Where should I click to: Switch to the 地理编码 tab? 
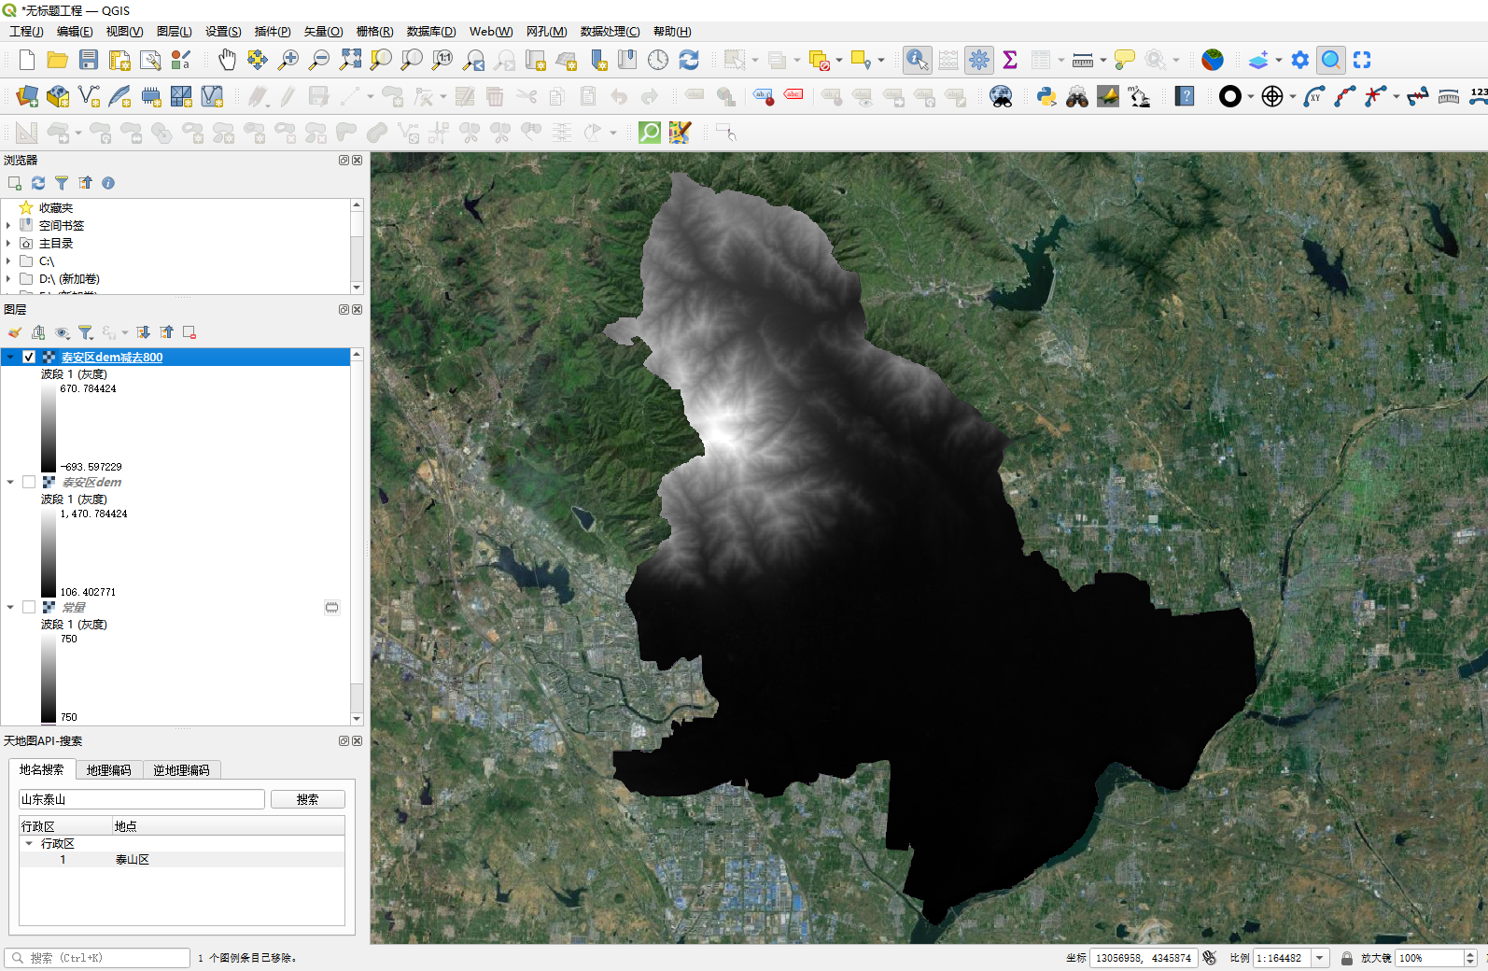[109, 770]
